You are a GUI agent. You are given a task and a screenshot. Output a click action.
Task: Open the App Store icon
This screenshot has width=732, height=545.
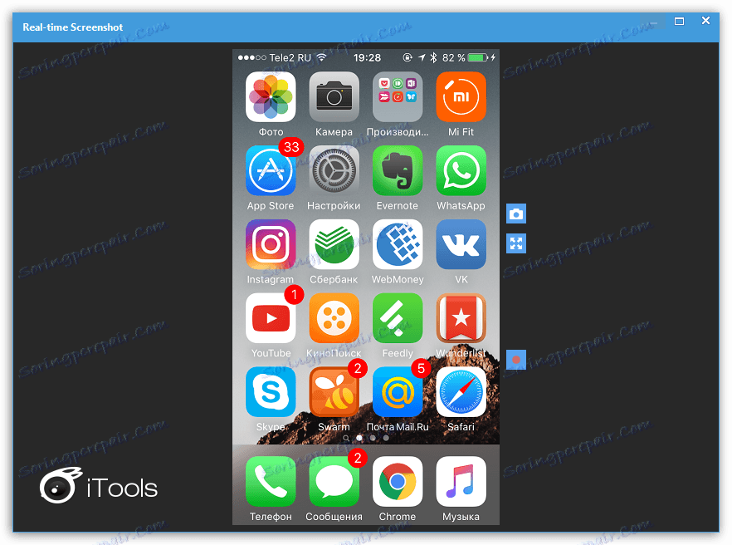(x=271, y=170)
